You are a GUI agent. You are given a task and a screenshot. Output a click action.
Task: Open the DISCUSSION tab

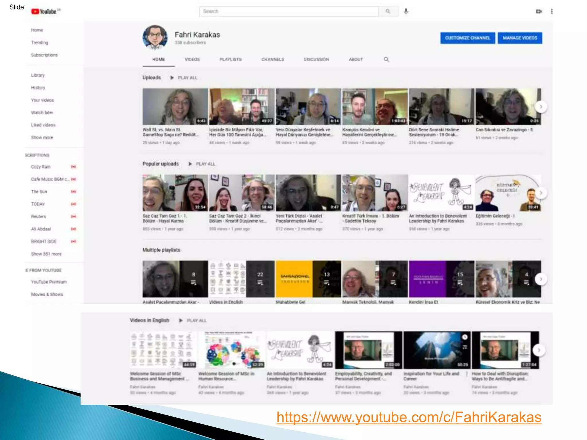tap(316, 59)
